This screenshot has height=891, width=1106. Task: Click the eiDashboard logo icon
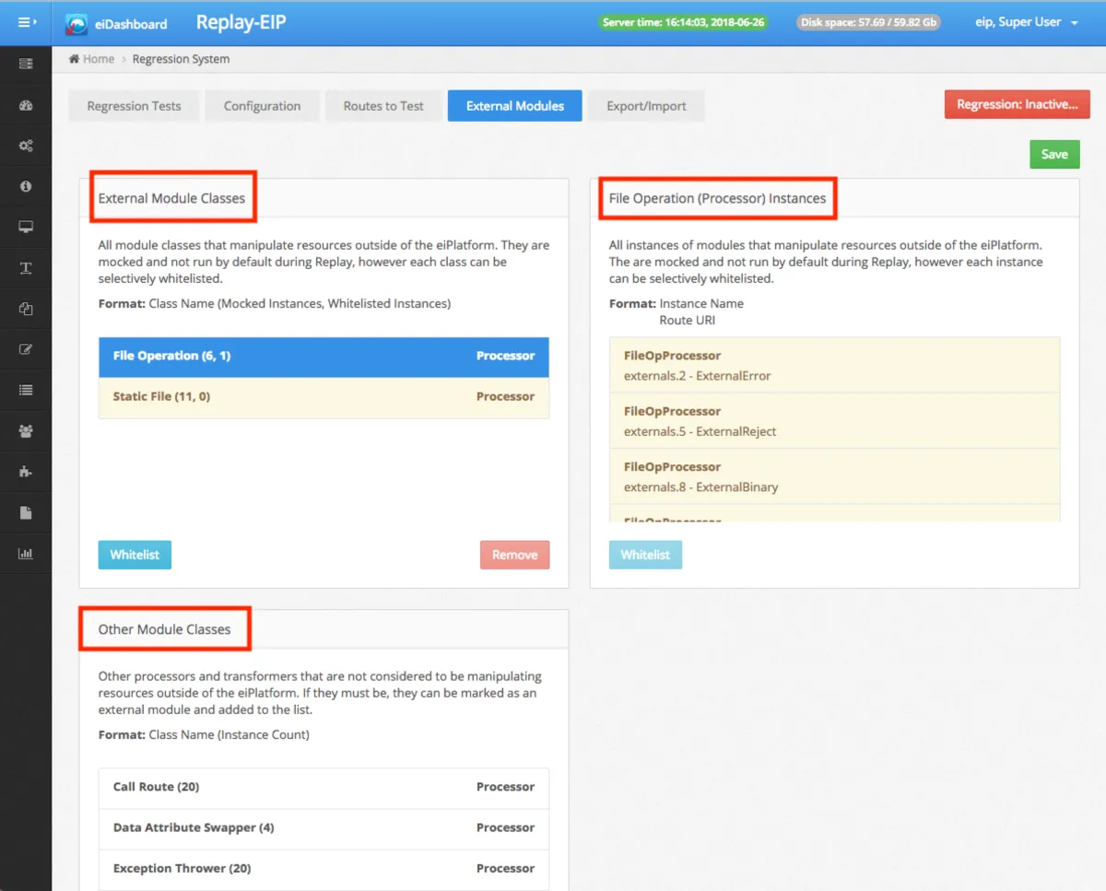coord(76,25)
